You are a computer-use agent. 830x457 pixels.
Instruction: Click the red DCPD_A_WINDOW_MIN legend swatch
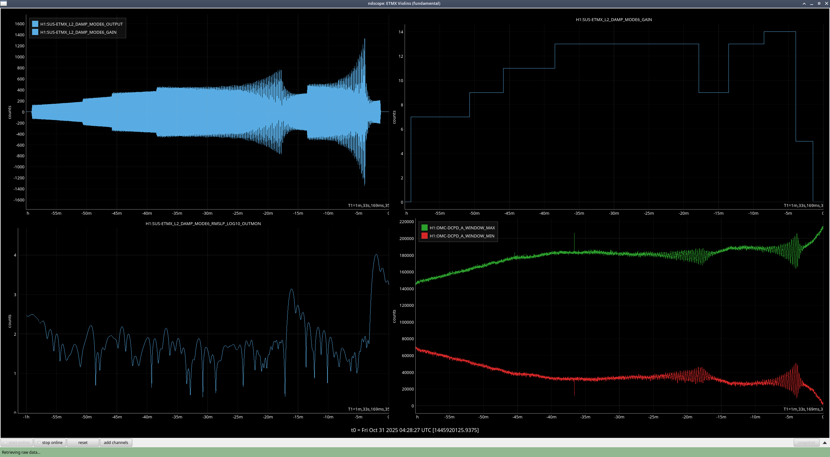(x=424, y=236)
